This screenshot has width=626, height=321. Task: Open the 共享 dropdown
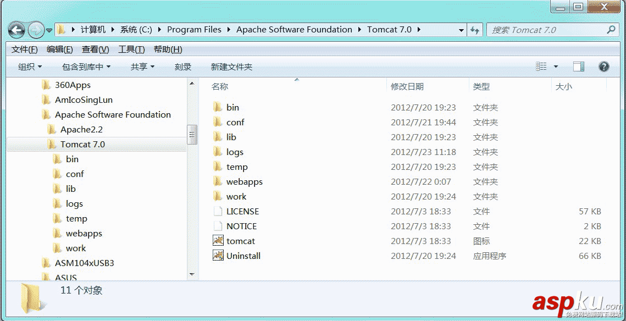pyautogui.click(x=142, y=67)
